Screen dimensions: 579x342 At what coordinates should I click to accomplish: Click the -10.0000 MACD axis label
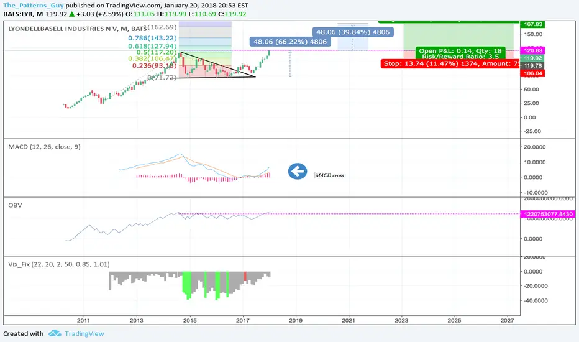[x=536, y=193]
